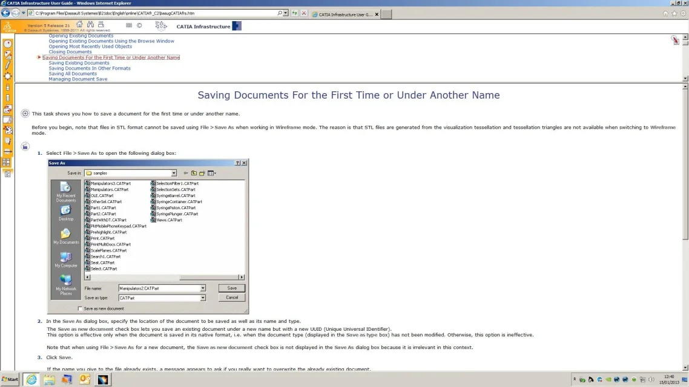Click the contents frame scrollbar down arrow

(685, 78)
